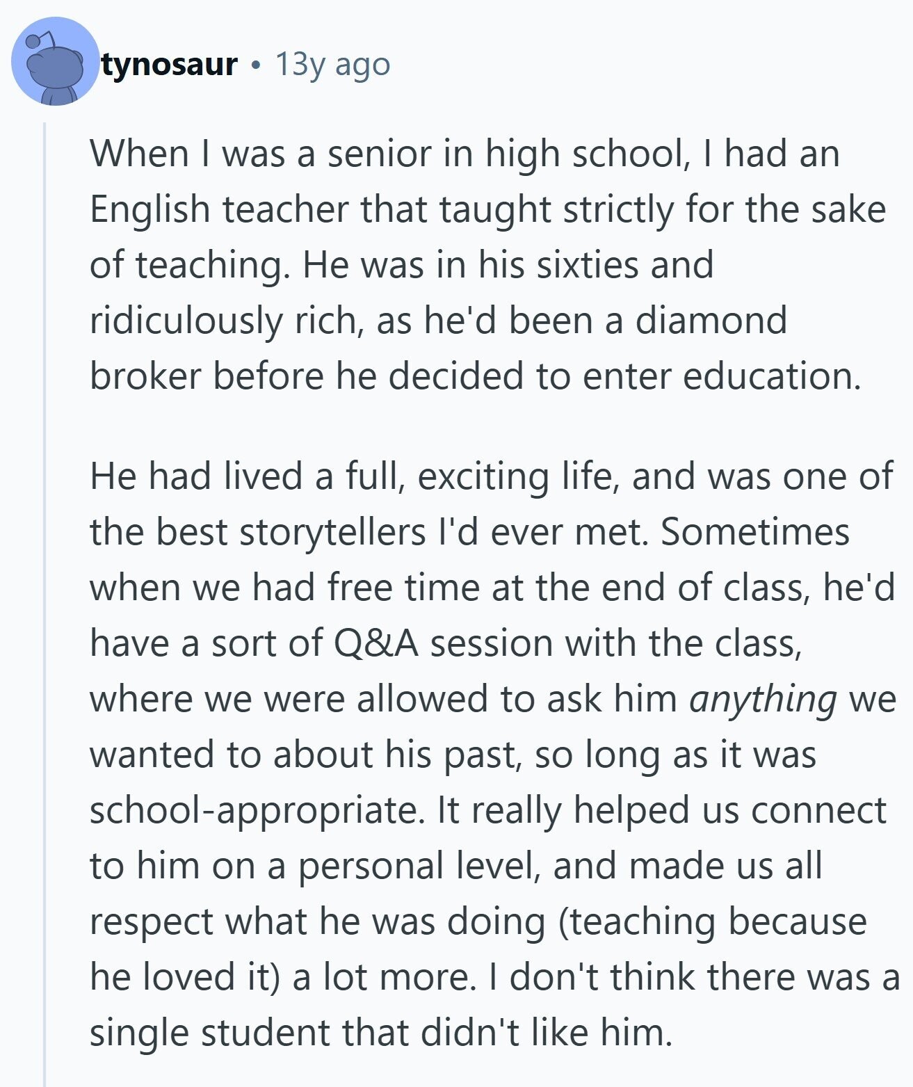This screenshot has height=1087, width=913.
Task: Click the word "storytellers" in the second paragraph
Action: pyautogui.click(x=332, y=532)
